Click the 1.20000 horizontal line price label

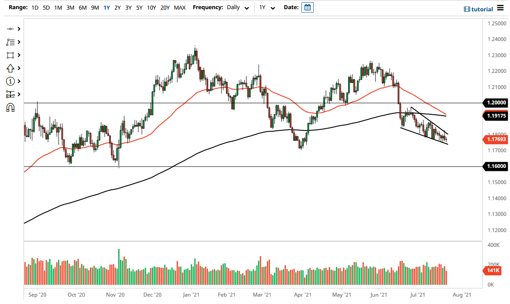click(x=496, y=103)
